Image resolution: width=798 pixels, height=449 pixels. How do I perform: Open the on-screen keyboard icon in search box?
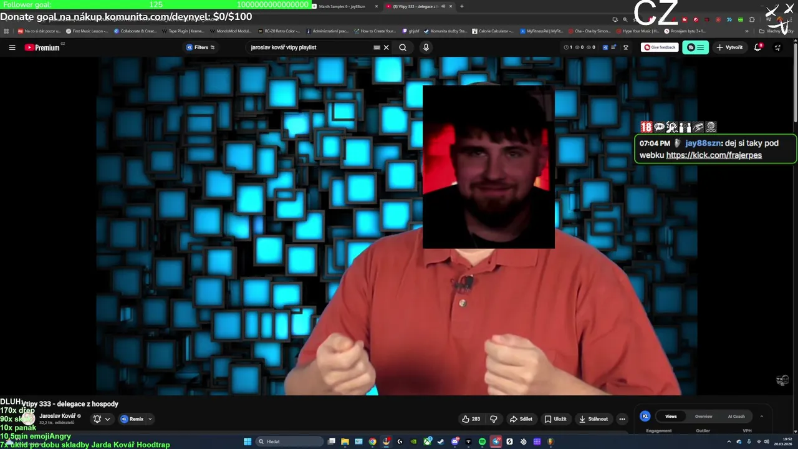pos(377,47)
